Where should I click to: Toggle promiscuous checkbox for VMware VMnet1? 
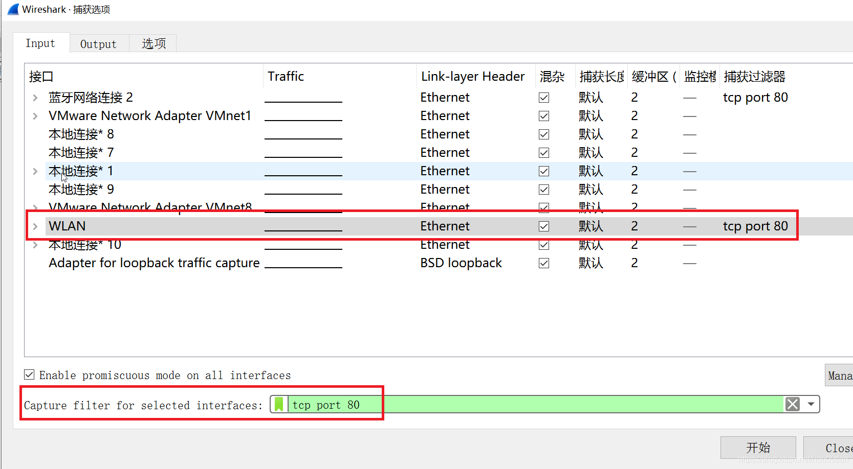[544, 116]
